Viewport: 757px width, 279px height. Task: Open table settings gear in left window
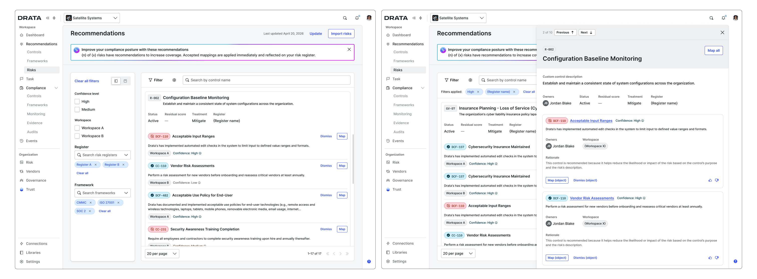(x=174, y=80)
